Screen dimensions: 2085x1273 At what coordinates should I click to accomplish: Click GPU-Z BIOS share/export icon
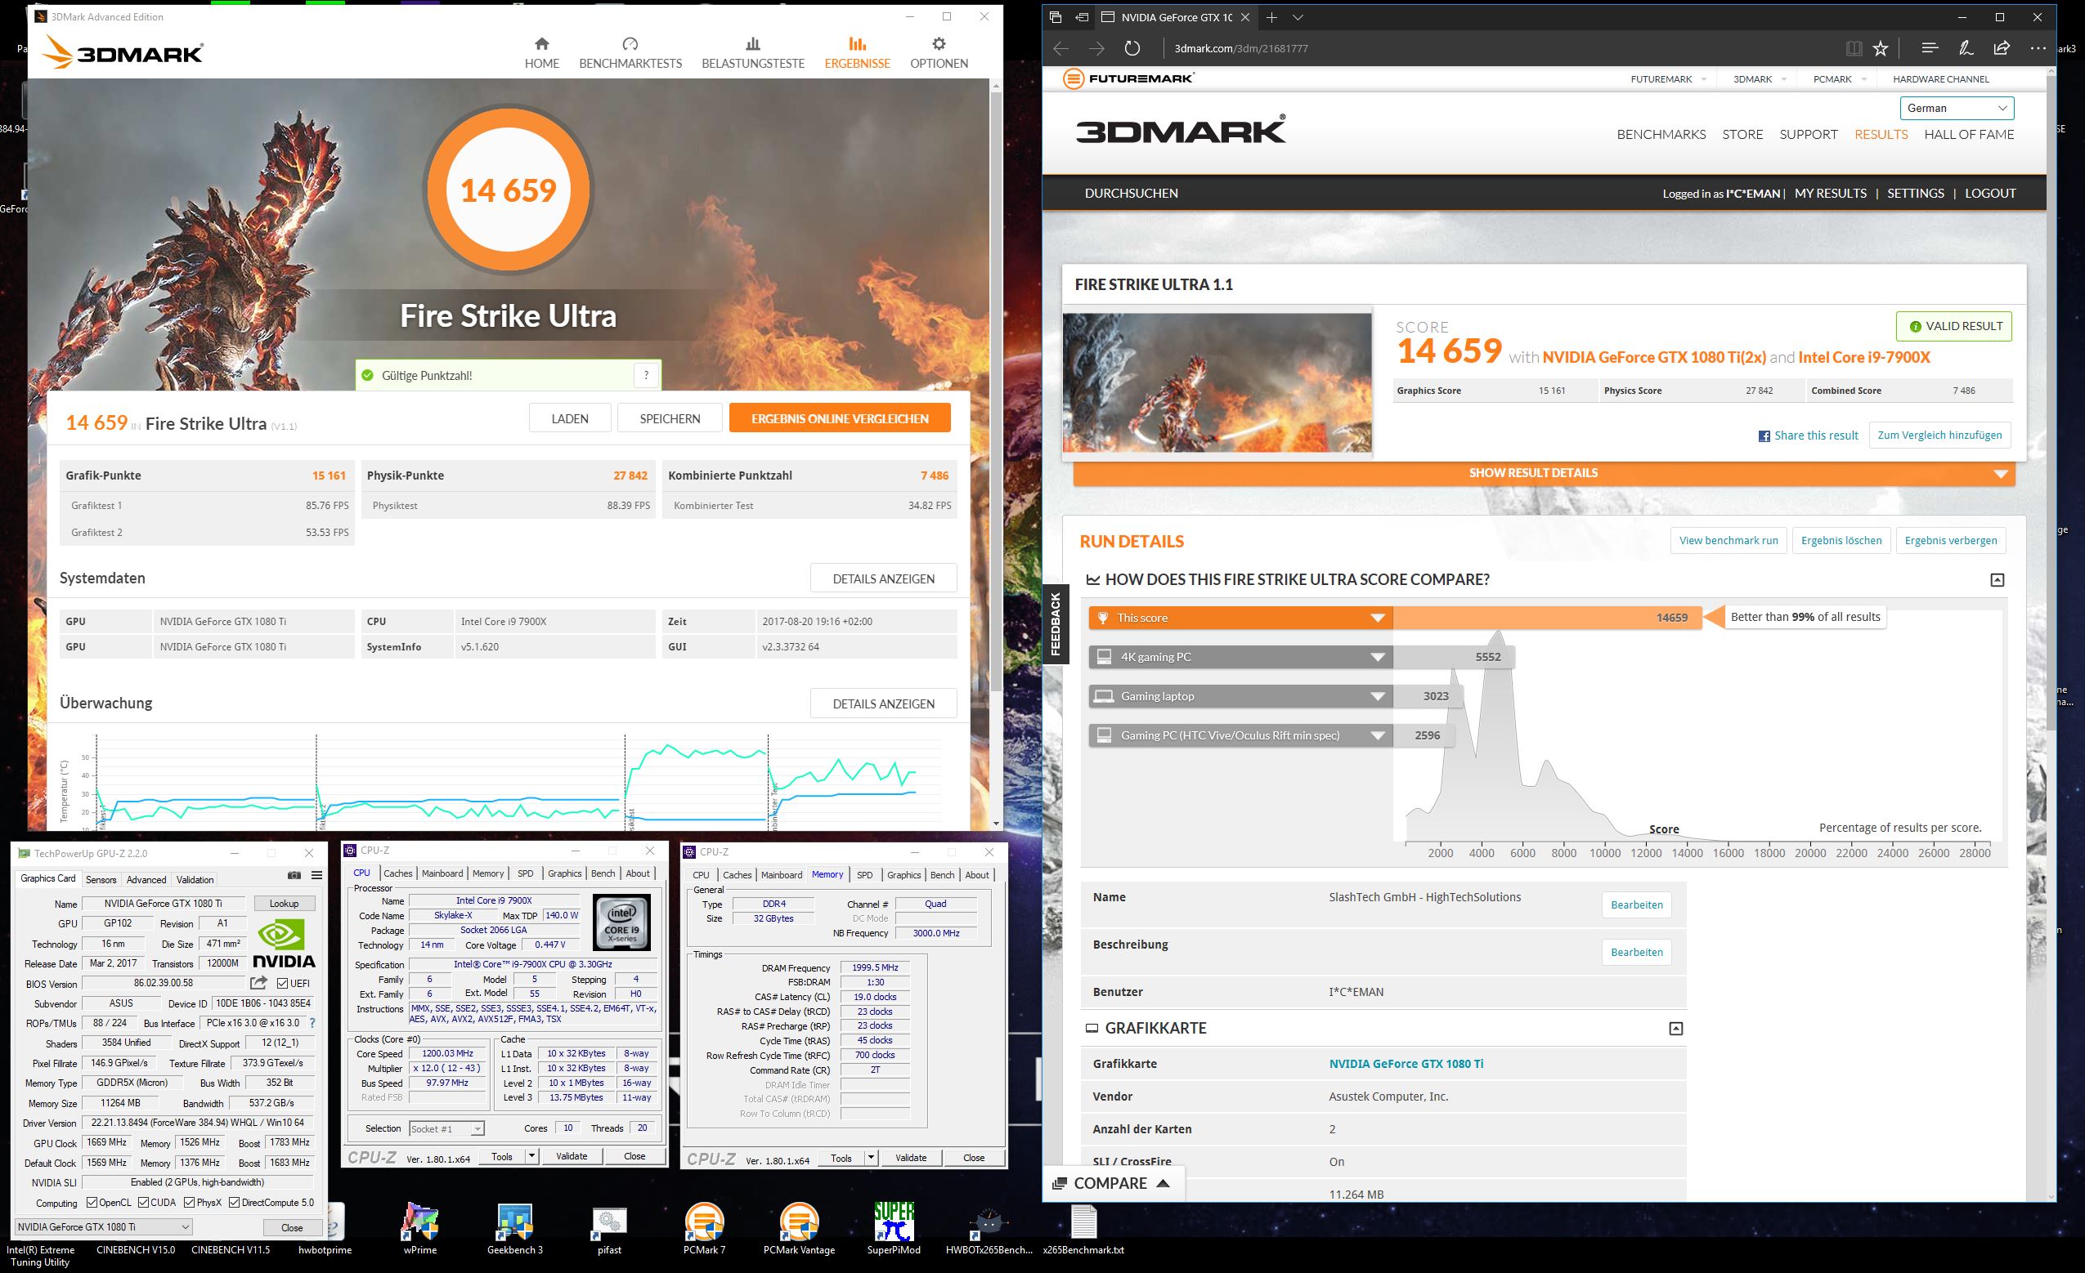click(x=259, y=982)
